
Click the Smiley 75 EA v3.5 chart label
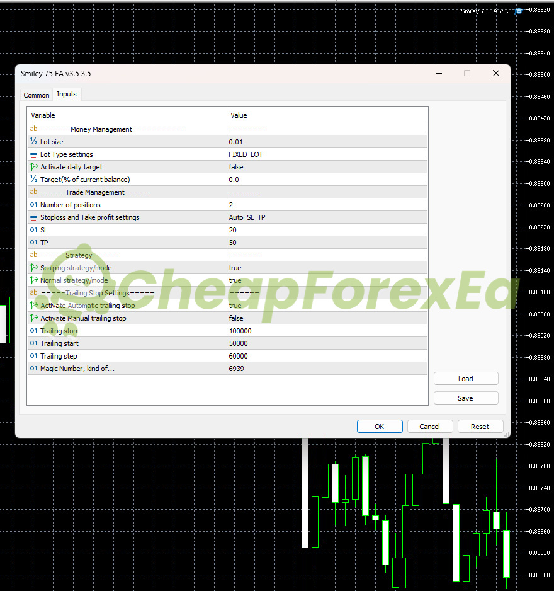click(486, 11)
